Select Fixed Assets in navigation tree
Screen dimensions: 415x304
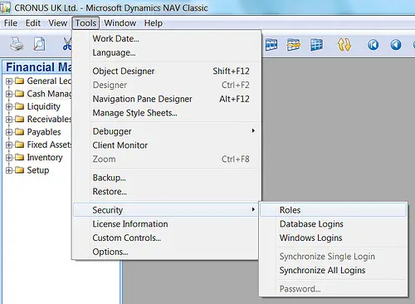[x=49, y=145]
